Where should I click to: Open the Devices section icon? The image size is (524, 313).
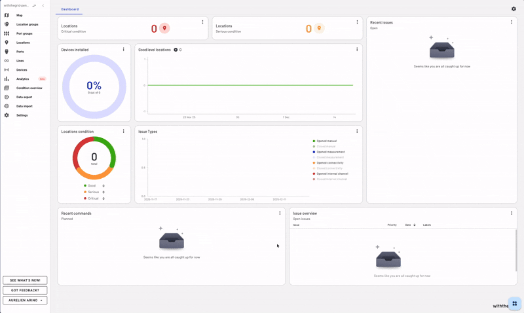click(x=7, y=70)
